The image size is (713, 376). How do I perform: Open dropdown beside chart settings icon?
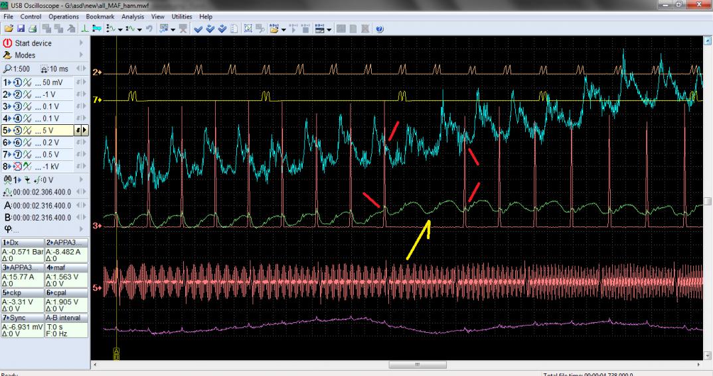173,30
